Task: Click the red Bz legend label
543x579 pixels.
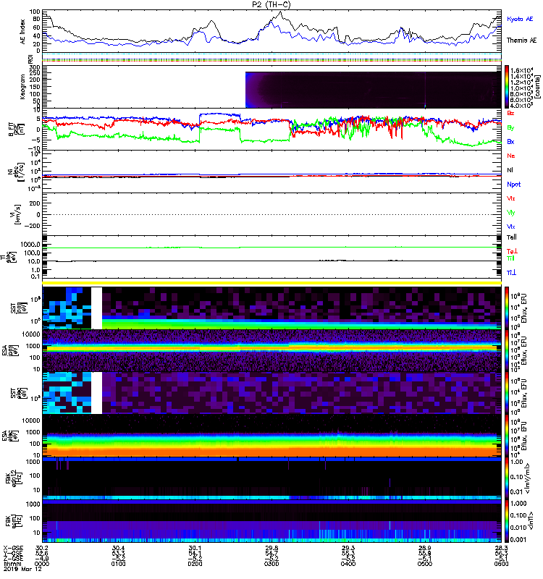Action: [510, 113]
